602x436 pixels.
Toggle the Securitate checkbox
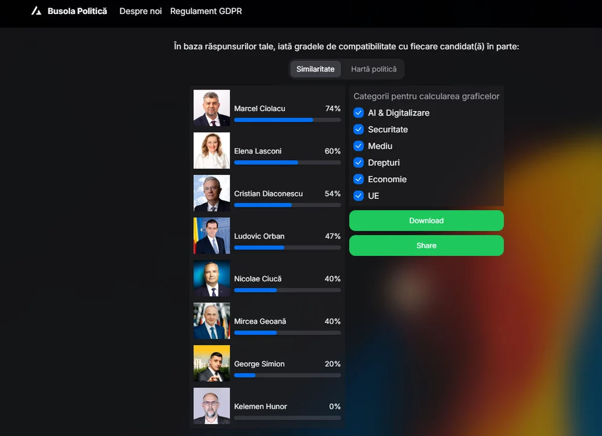pyautogui.click(x=359, y=129)
